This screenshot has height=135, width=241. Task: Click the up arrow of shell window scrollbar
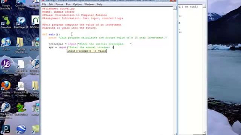(x=204, y=6)
